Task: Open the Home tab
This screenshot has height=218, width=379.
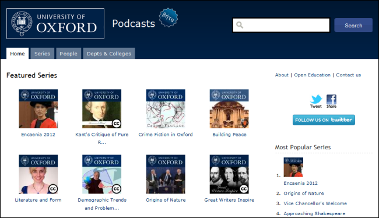Action: 17,54
